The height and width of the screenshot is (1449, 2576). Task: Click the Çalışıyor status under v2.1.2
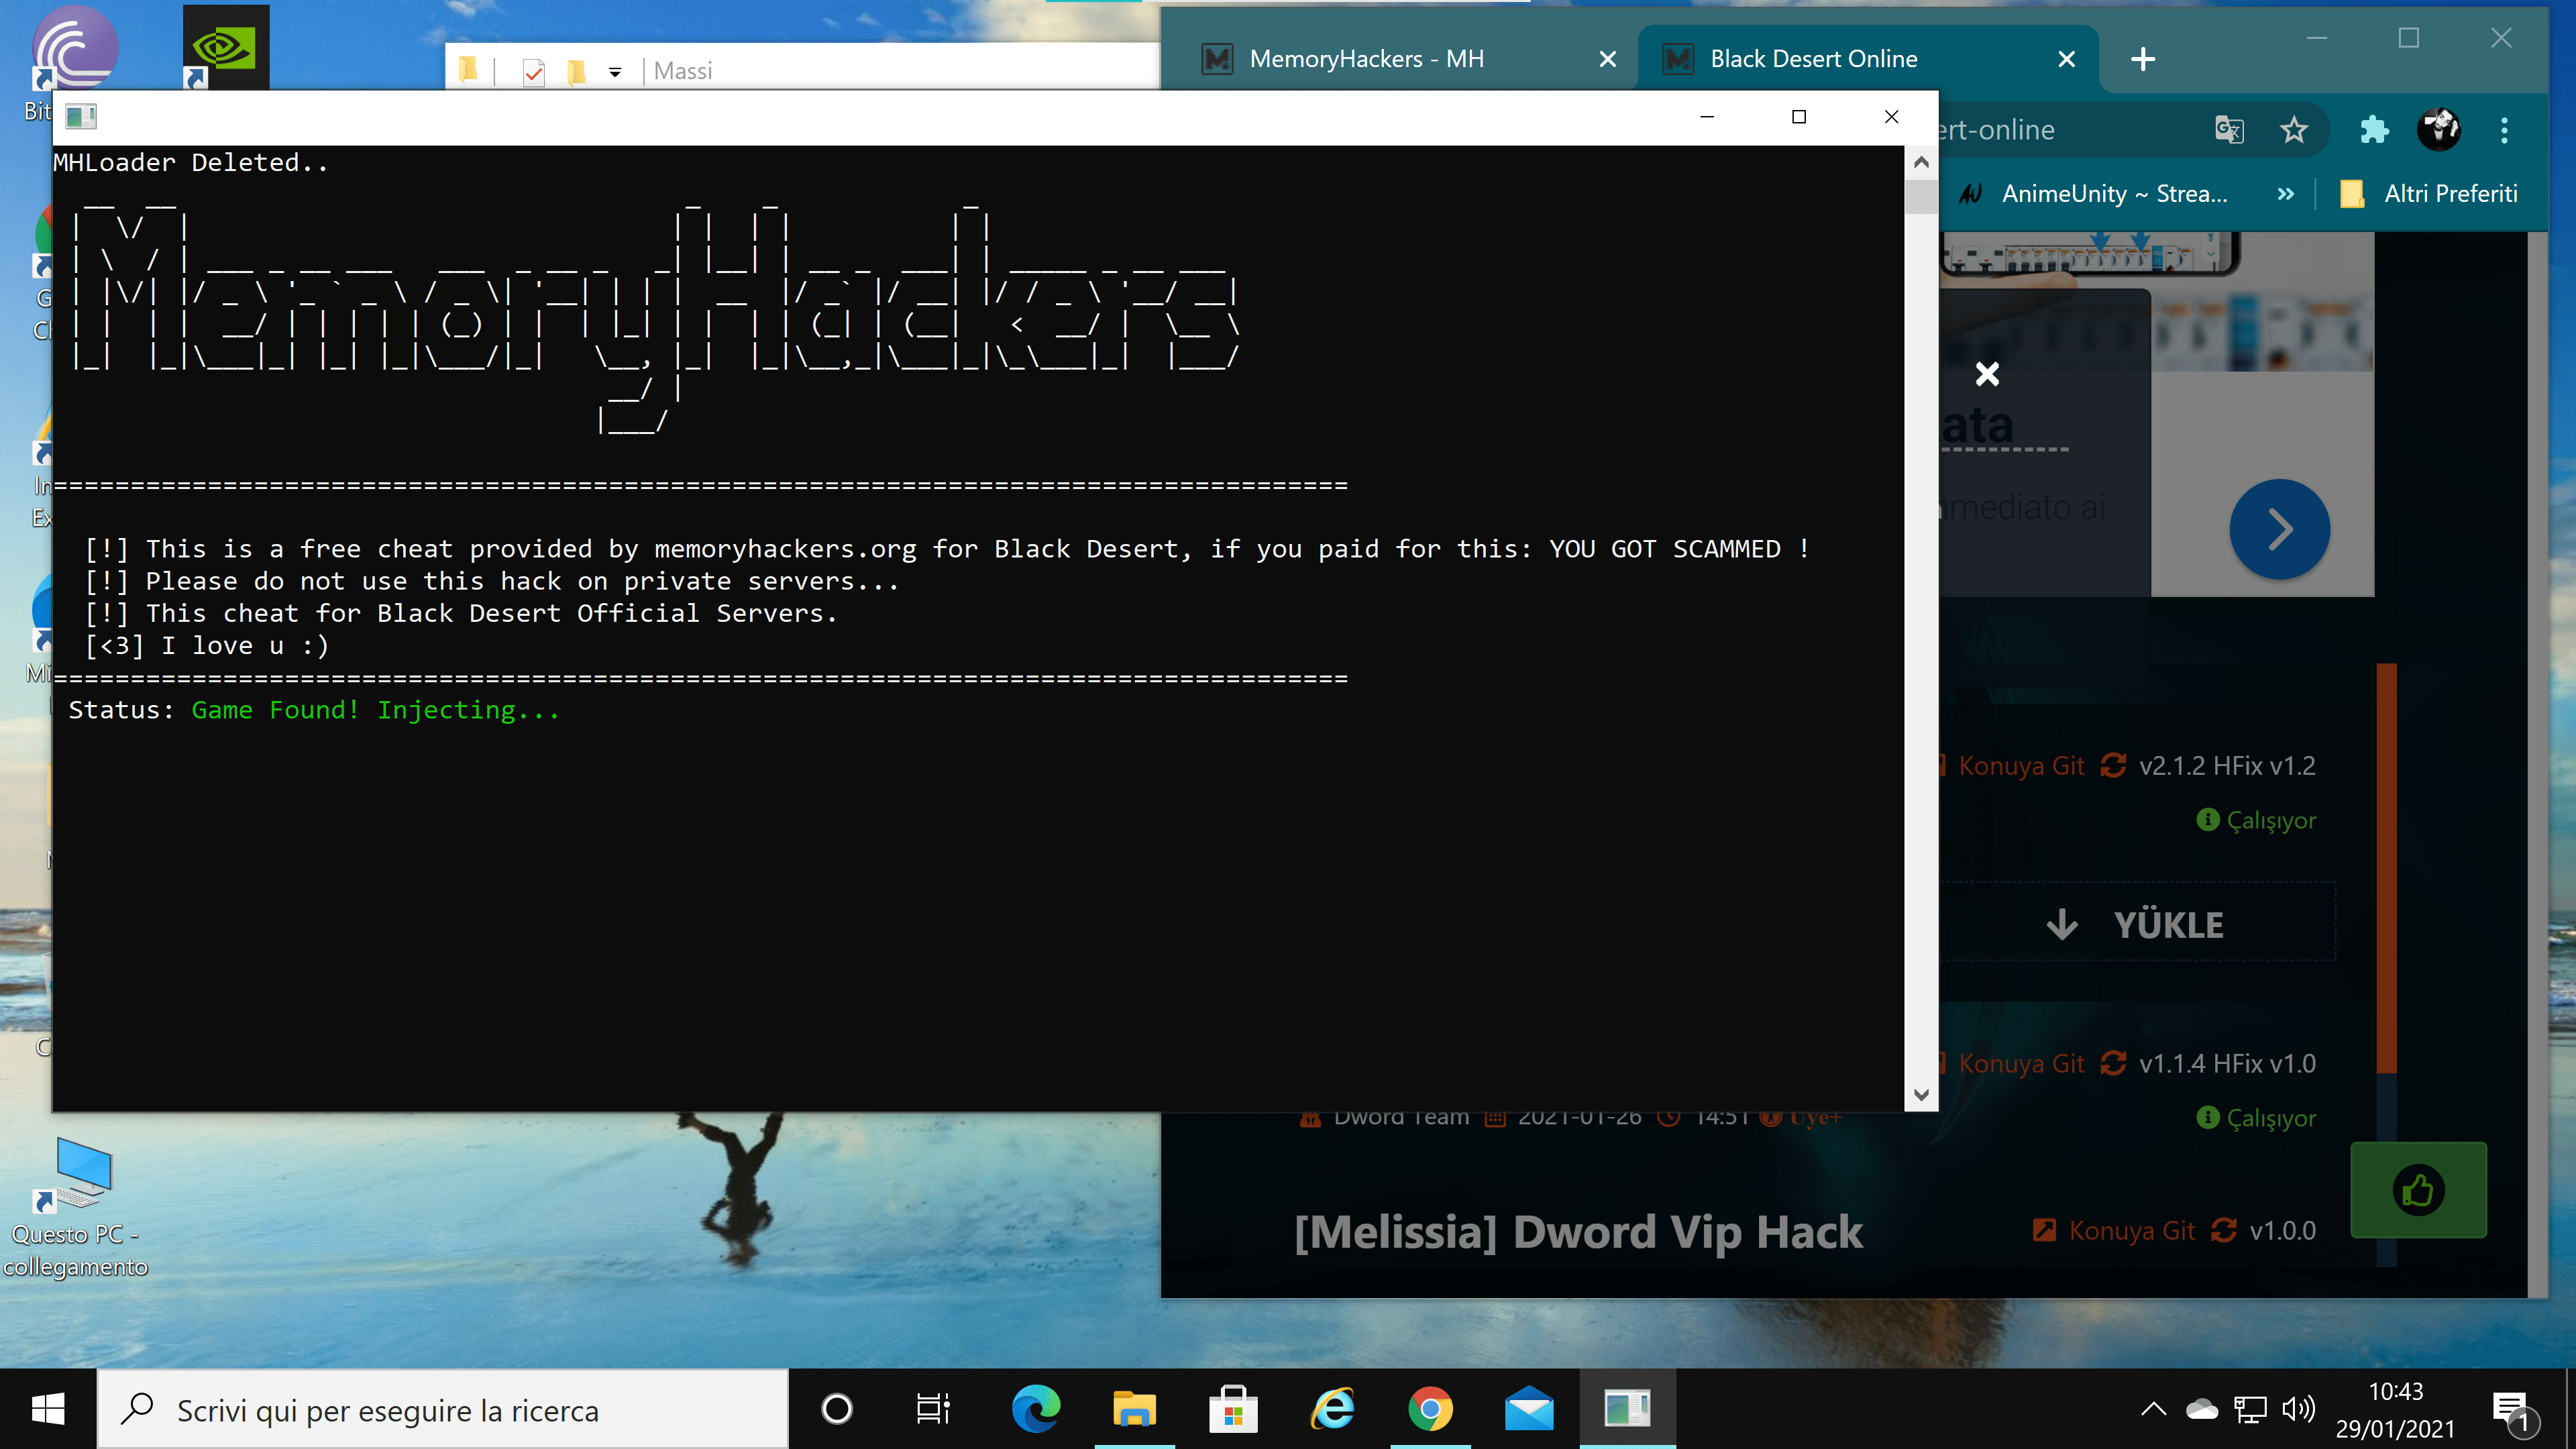pyautogui.click(x=2256, y=820)
